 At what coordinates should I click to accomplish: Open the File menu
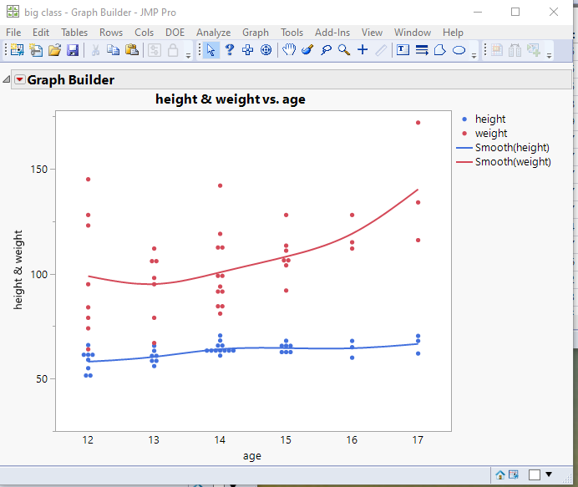coord(13,33)
